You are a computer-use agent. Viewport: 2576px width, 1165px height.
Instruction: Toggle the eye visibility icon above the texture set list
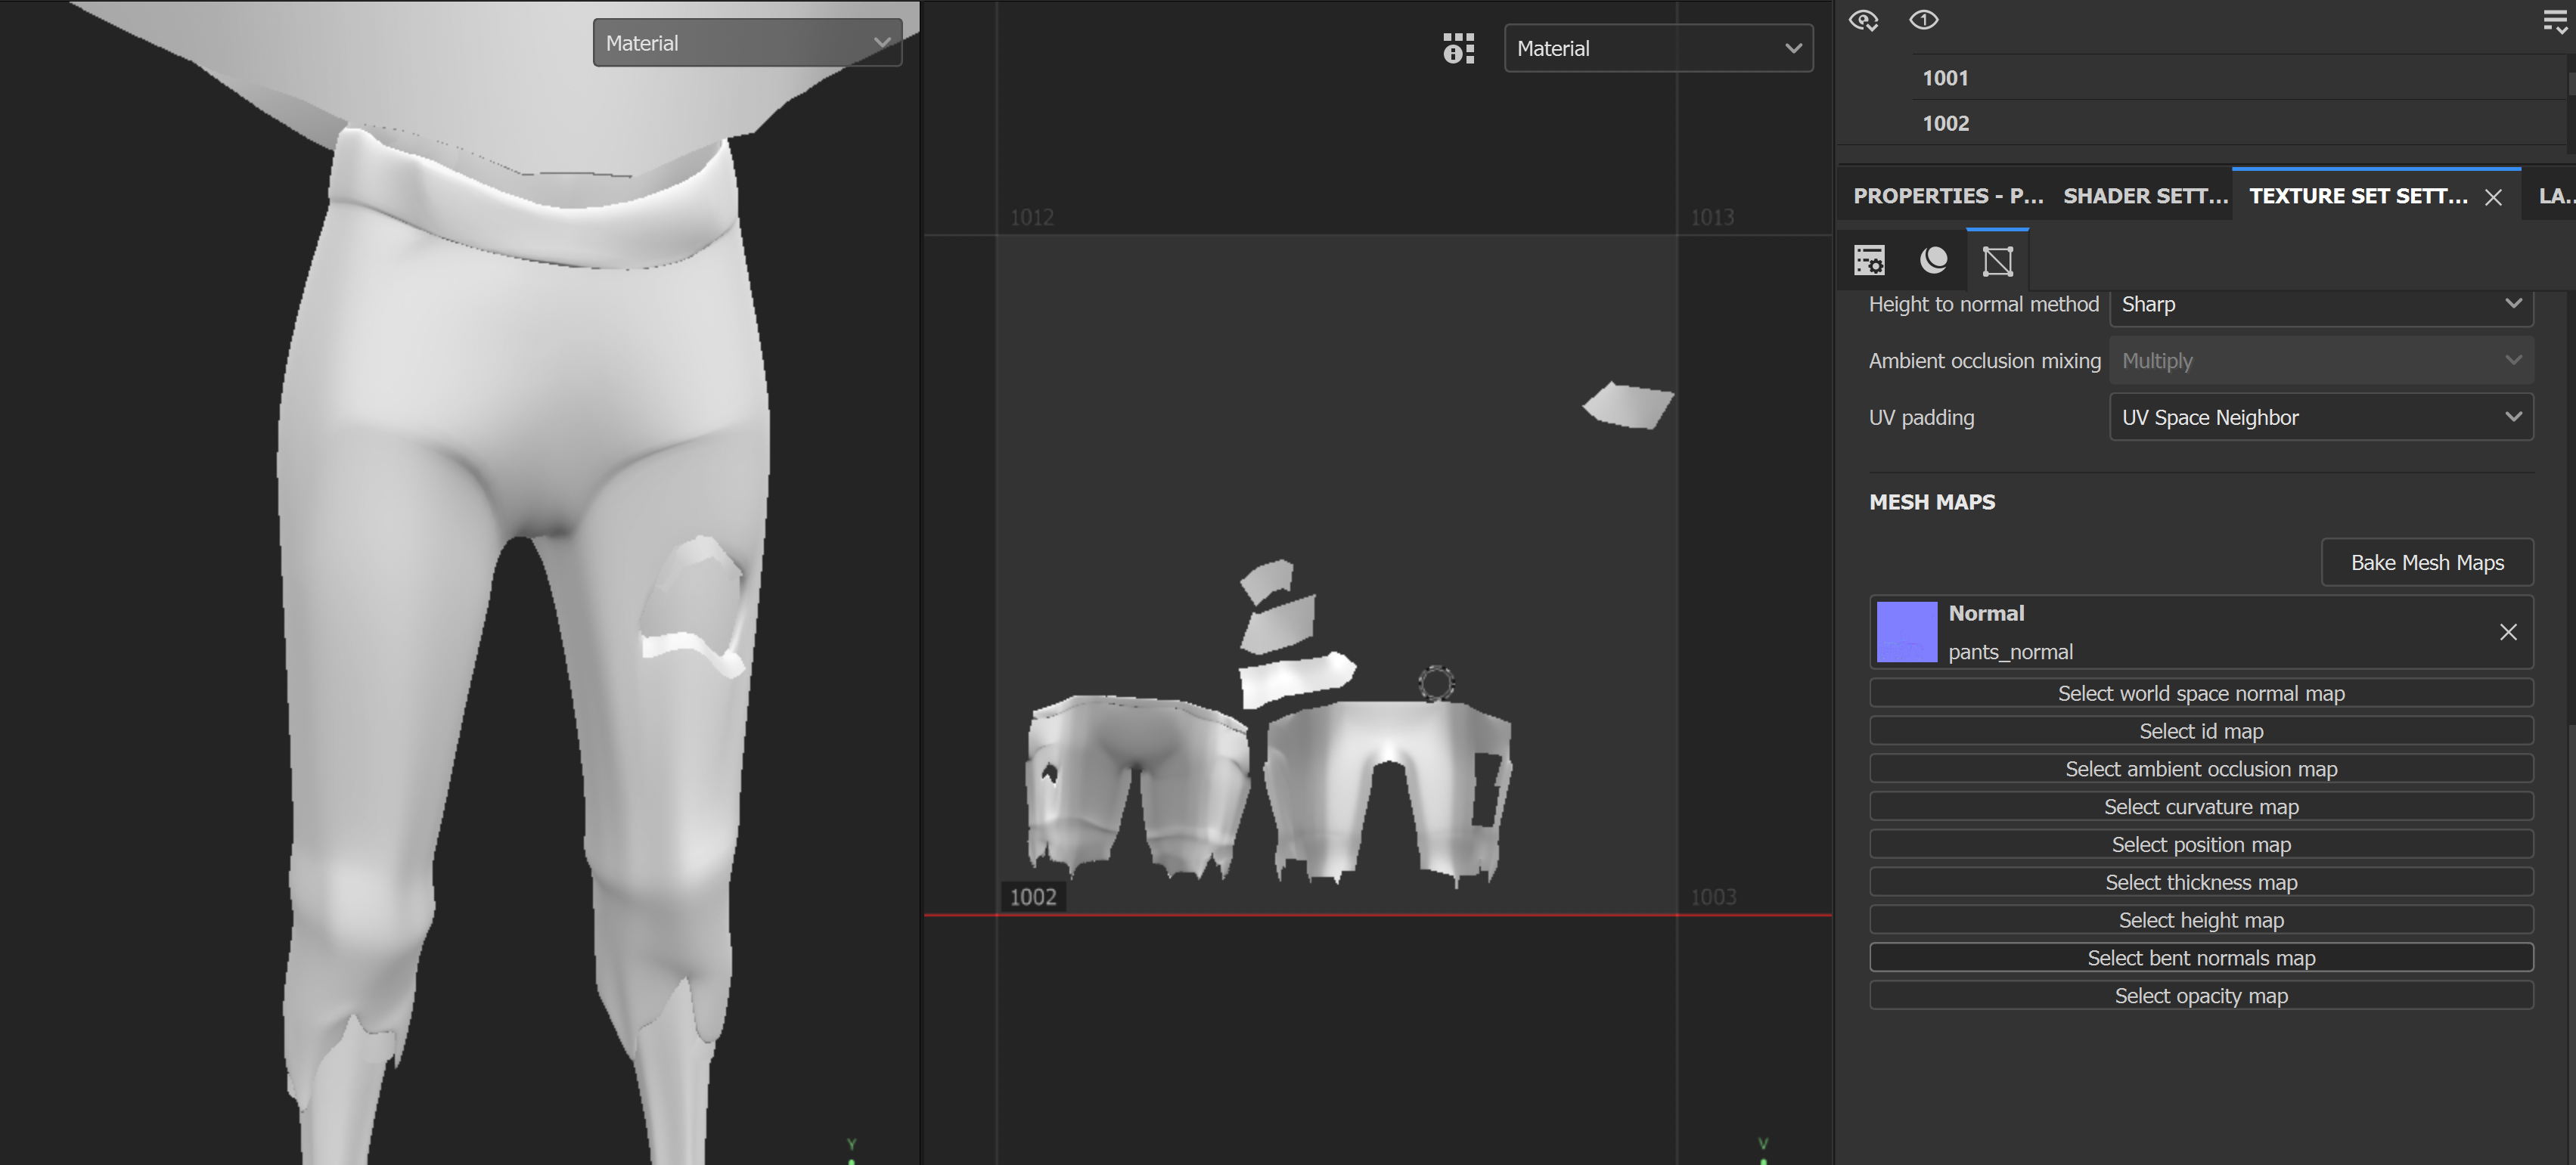[x=1866, y=20]
